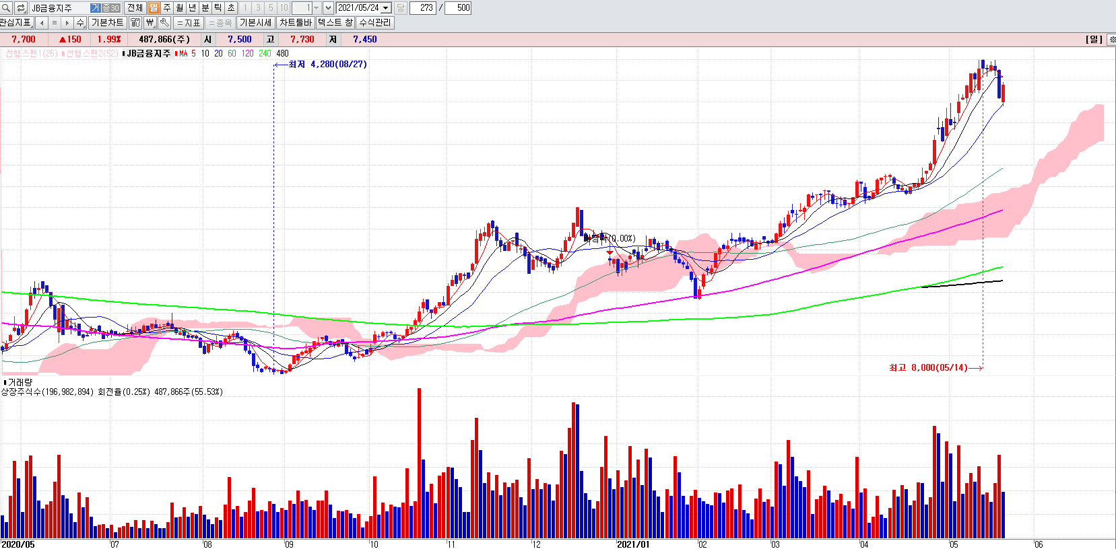Screen dimensions: 1116x549
Task: Select the 선행스팬2(52) legend label
Action: (92, 53)
